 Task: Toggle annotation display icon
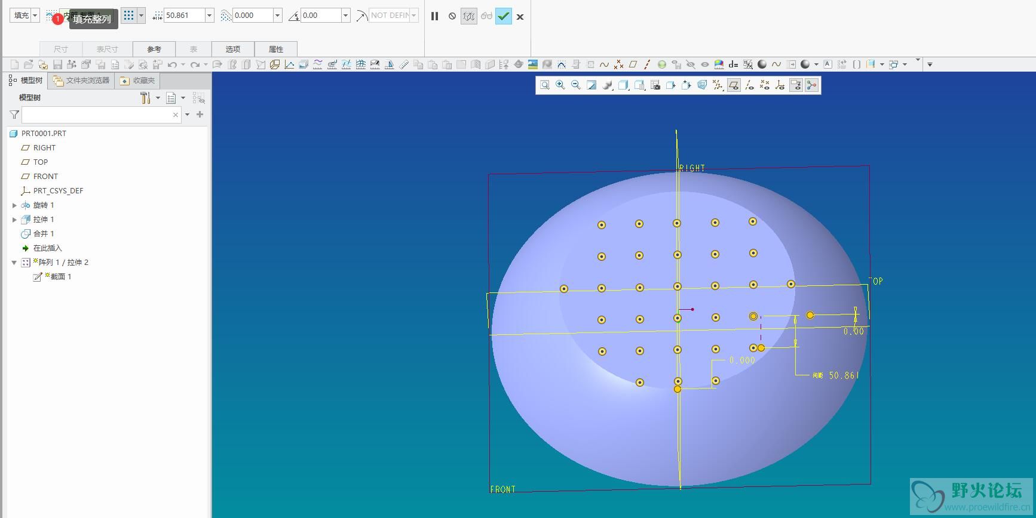tap(796, 85)
